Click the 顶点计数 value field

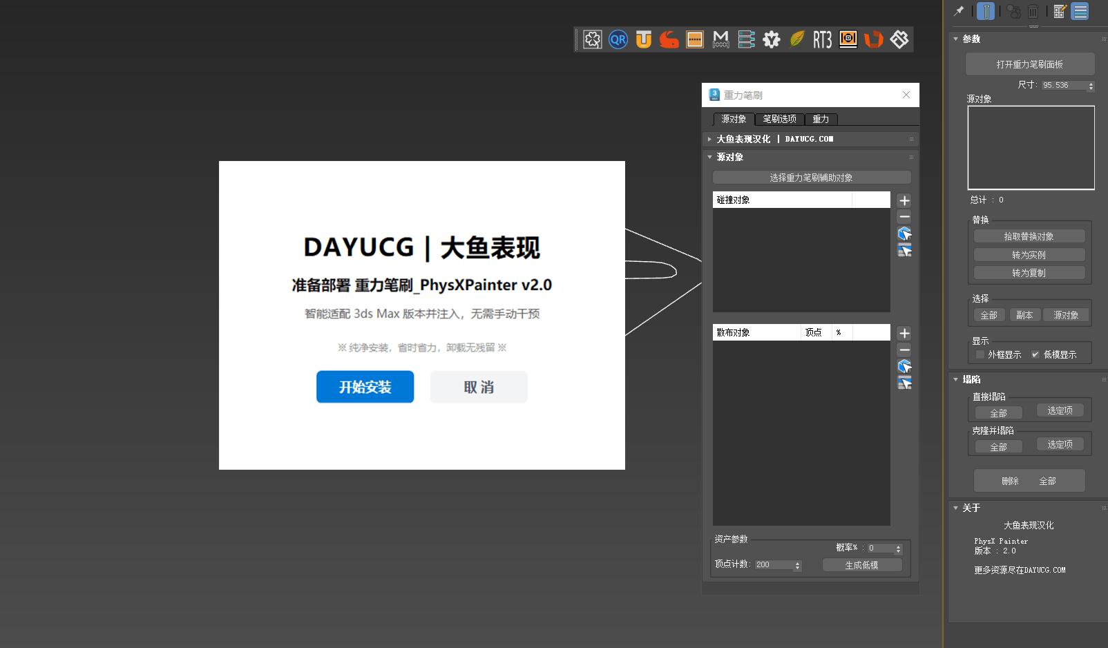click(x=774, y=565)
